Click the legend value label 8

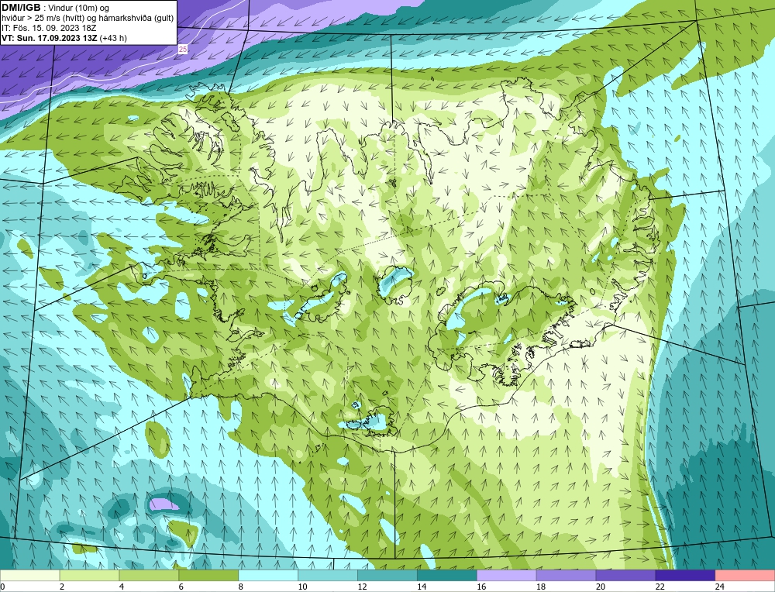(241, 587)
